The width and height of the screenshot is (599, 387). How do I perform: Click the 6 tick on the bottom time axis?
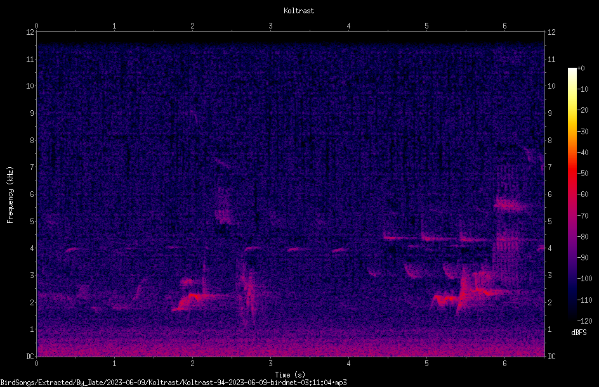(504, 364)
